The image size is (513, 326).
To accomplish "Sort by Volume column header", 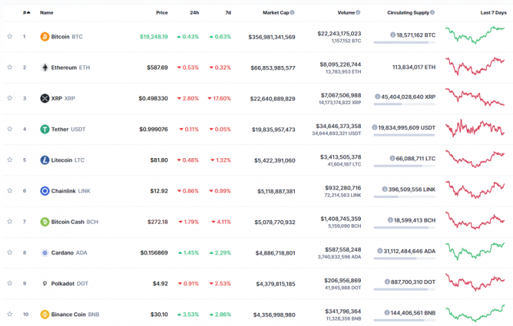I will click(346, 12).
